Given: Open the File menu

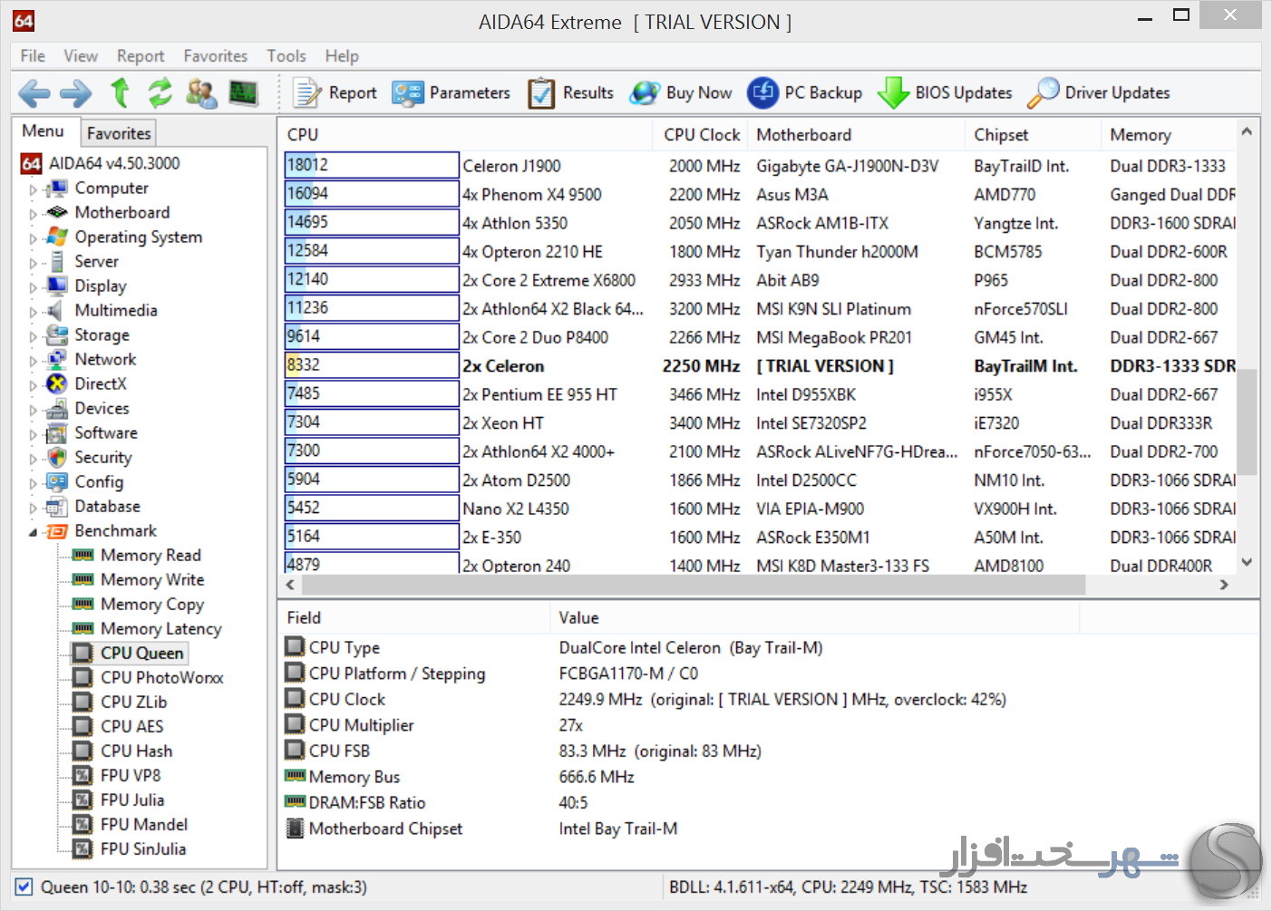Looking at the screenshot, I should (x=33, y=56).
